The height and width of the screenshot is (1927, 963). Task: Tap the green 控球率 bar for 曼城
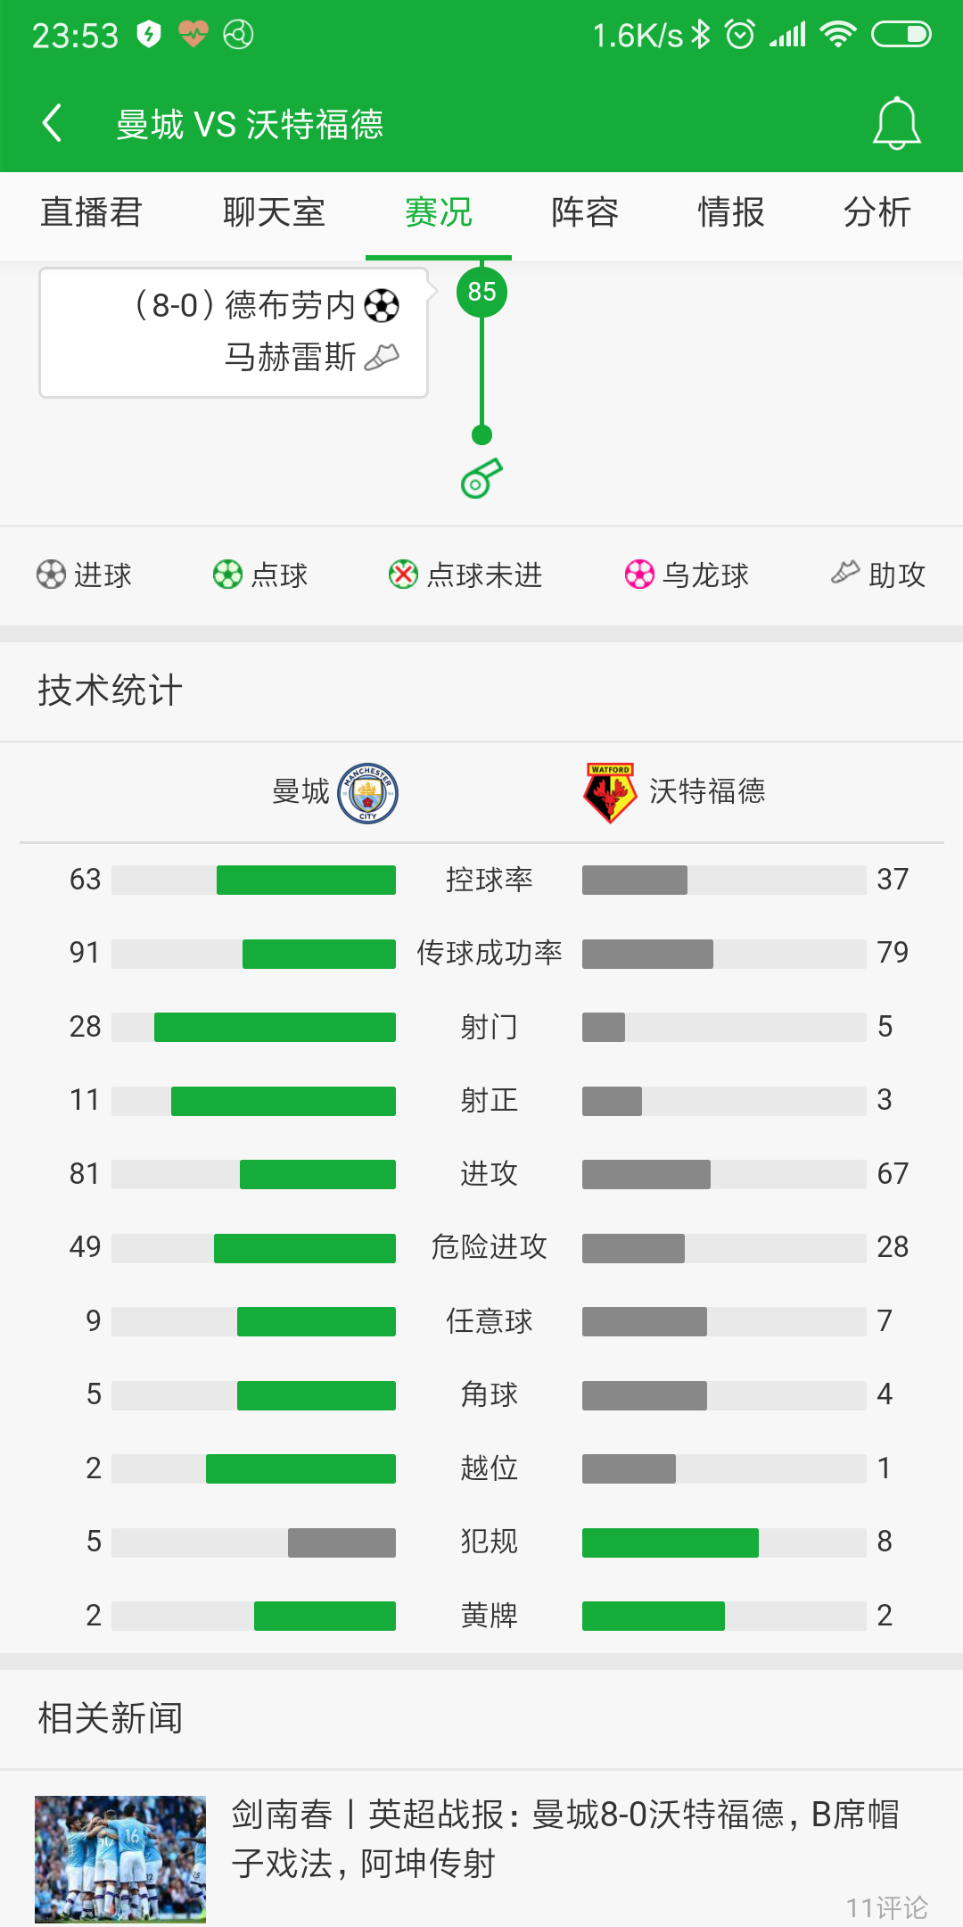pyautogui.click(x=306, y=880)
